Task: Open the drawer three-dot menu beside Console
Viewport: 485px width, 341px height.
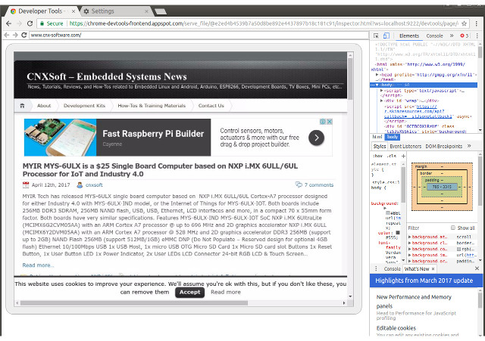Action: tap(376, 268)
